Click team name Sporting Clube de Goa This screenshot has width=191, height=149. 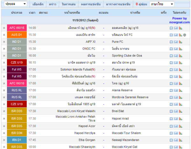point(127,56)
